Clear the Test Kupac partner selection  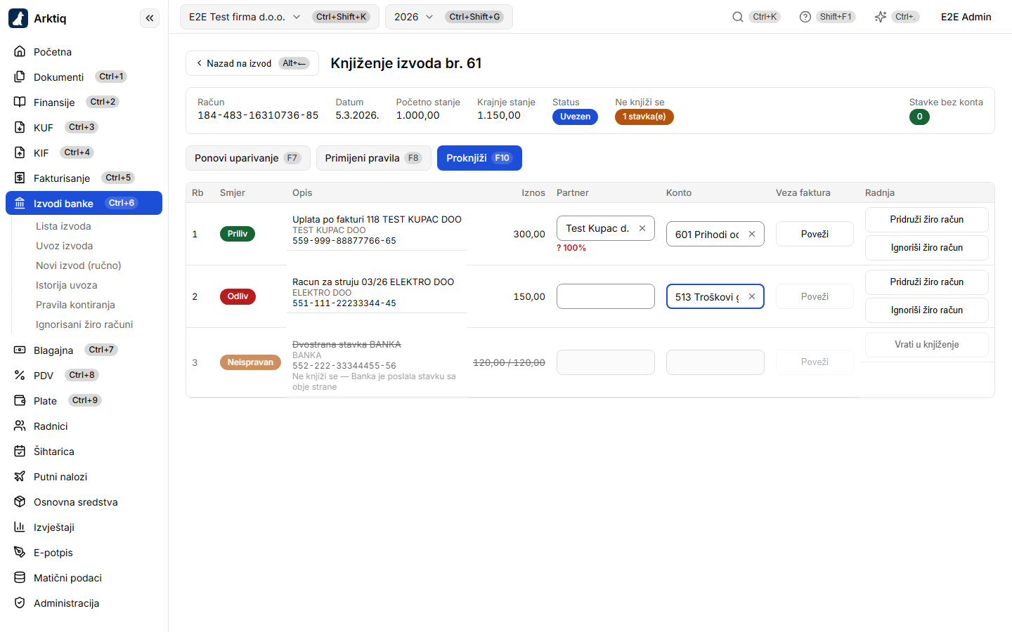click(642, 228)
